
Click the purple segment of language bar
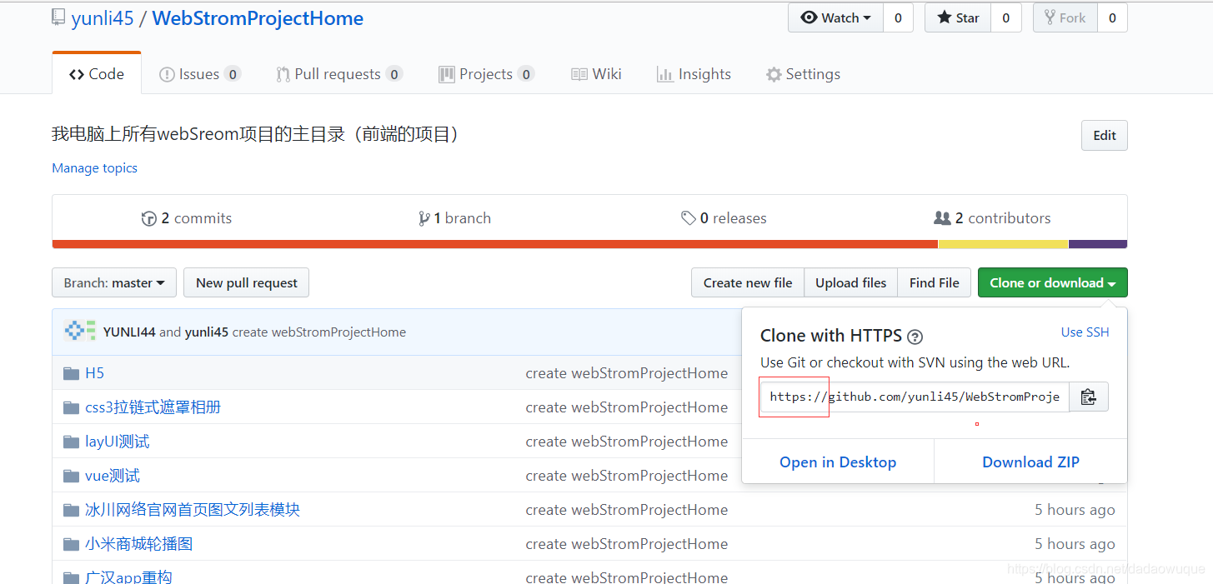[x=1098, y=244]
